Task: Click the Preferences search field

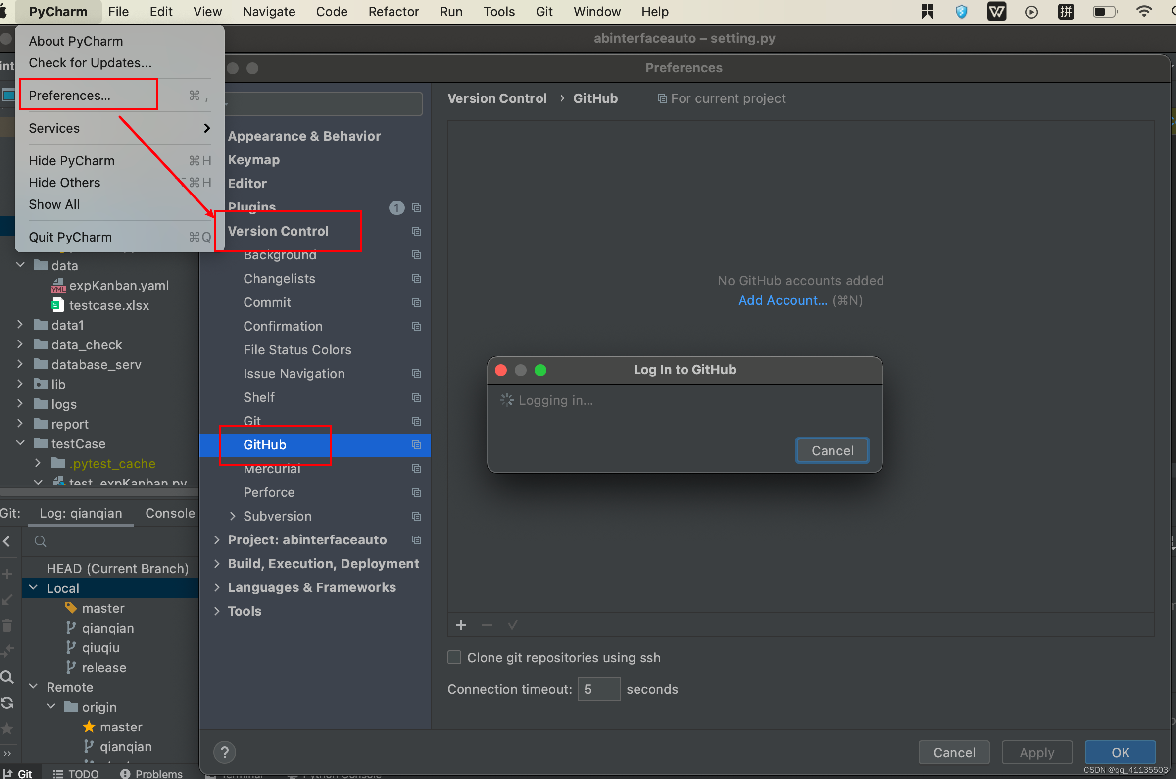Action: click(x=323, y=104)
